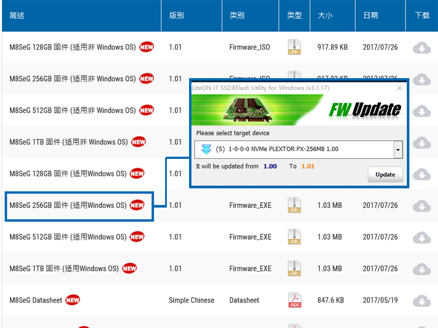The height and width of the screenshot is (328, 438).
Task: Click NEW badge beside 256GB non-Windows firmware
Action: [146, 79]
